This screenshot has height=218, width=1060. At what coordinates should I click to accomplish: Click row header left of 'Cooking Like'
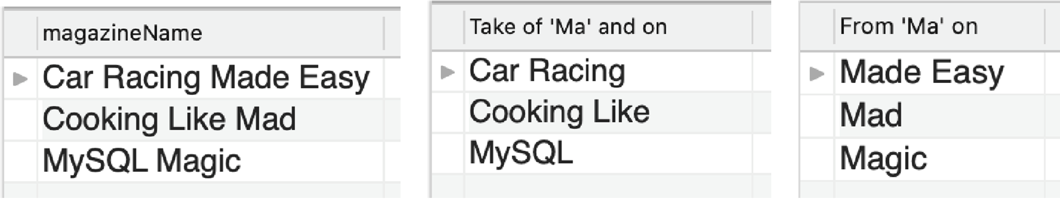pyautogui.click(x=448, y=112)
